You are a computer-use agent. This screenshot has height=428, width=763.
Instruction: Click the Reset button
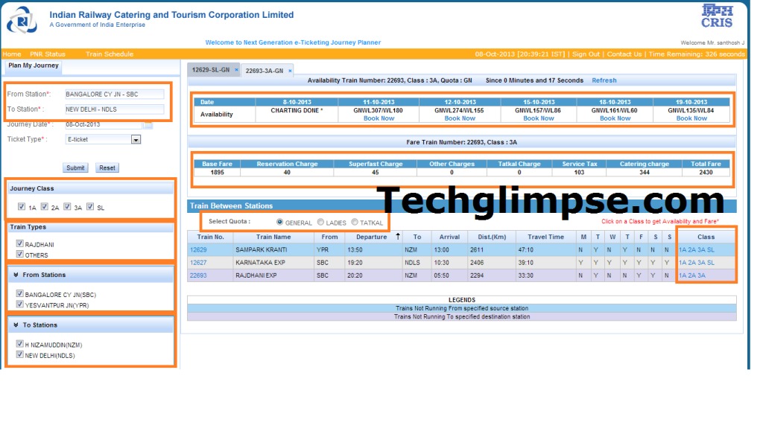click(107, 167)
